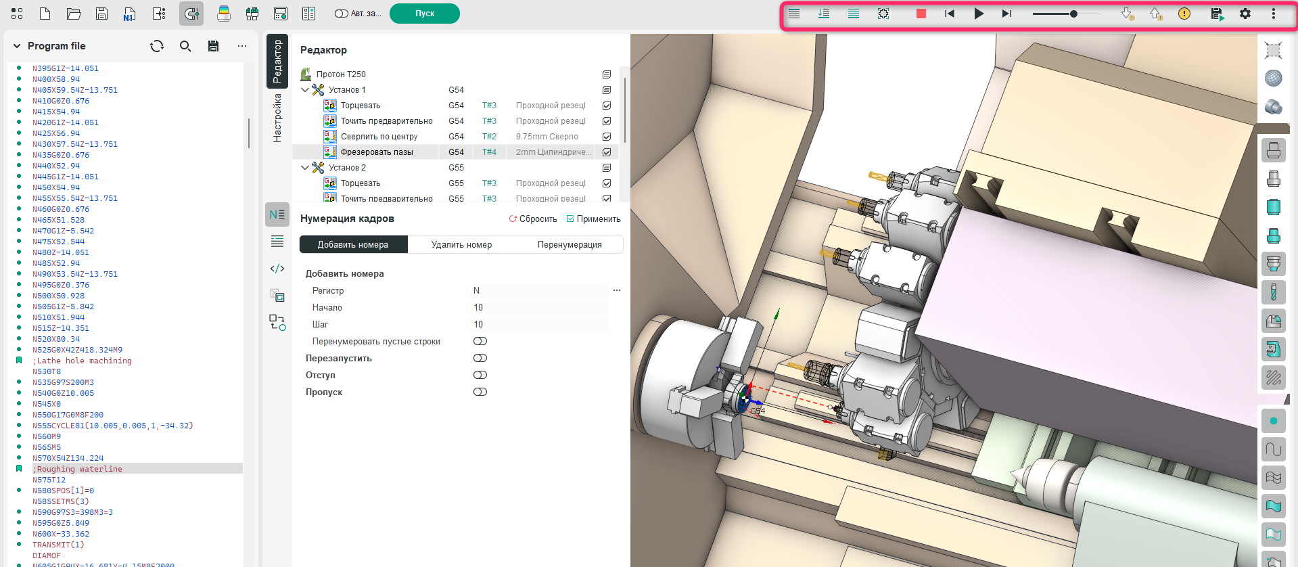Screen dimensions: 1298x567
Task: Open the Настройка vertical tab
Action: 277,118
